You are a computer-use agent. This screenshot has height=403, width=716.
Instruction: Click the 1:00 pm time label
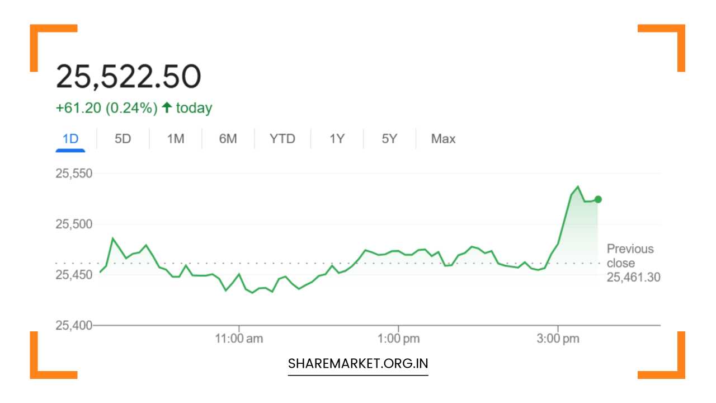399,338
